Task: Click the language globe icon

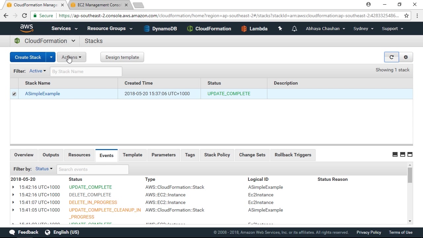Action: click(x=48, y=232)
